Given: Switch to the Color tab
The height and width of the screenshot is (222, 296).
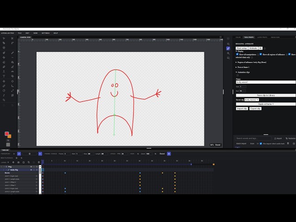Looking at the screenshot, I should point(238,37).
